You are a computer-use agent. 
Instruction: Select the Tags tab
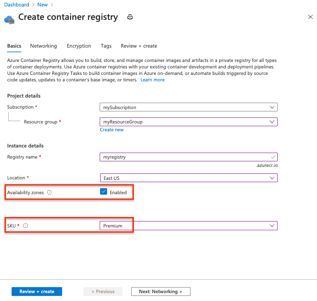106,46
